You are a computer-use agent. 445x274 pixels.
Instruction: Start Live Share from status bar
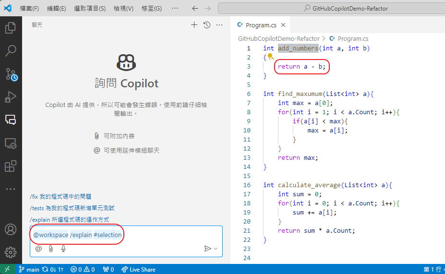139,270
